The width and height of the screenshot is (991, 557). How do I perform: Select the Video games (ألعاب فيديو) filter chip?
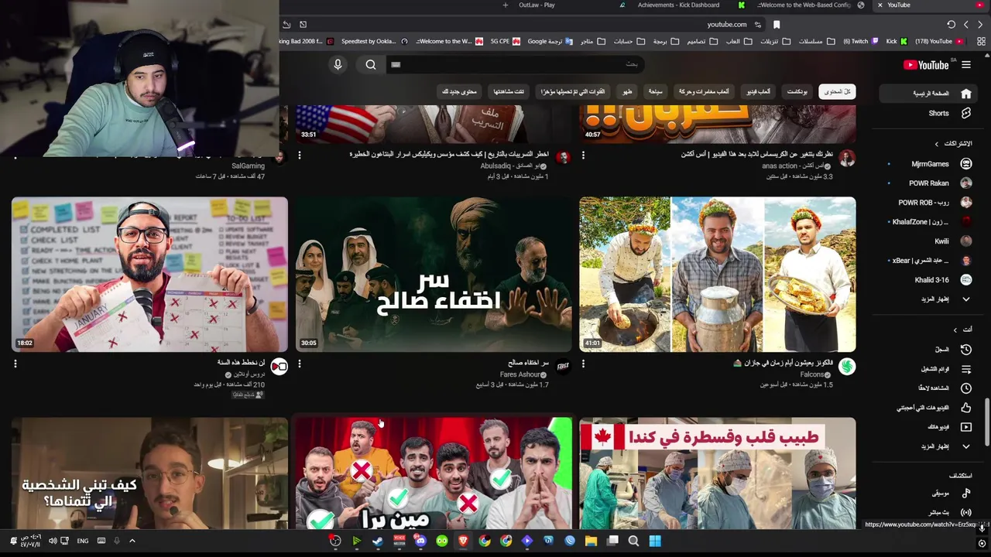tap(758, 92)
